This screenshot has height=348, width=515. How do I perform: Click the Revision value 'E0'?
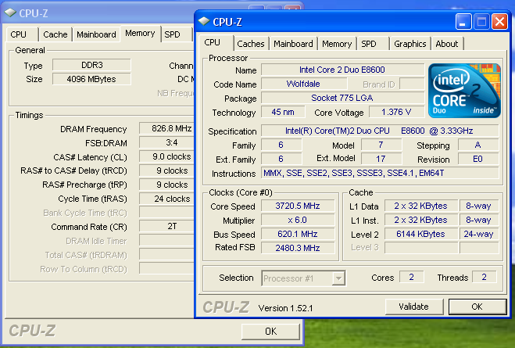point(478,159)
